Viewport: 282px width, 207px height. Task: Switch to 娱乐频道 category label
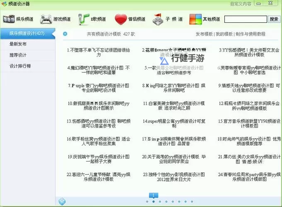(25, 19)
